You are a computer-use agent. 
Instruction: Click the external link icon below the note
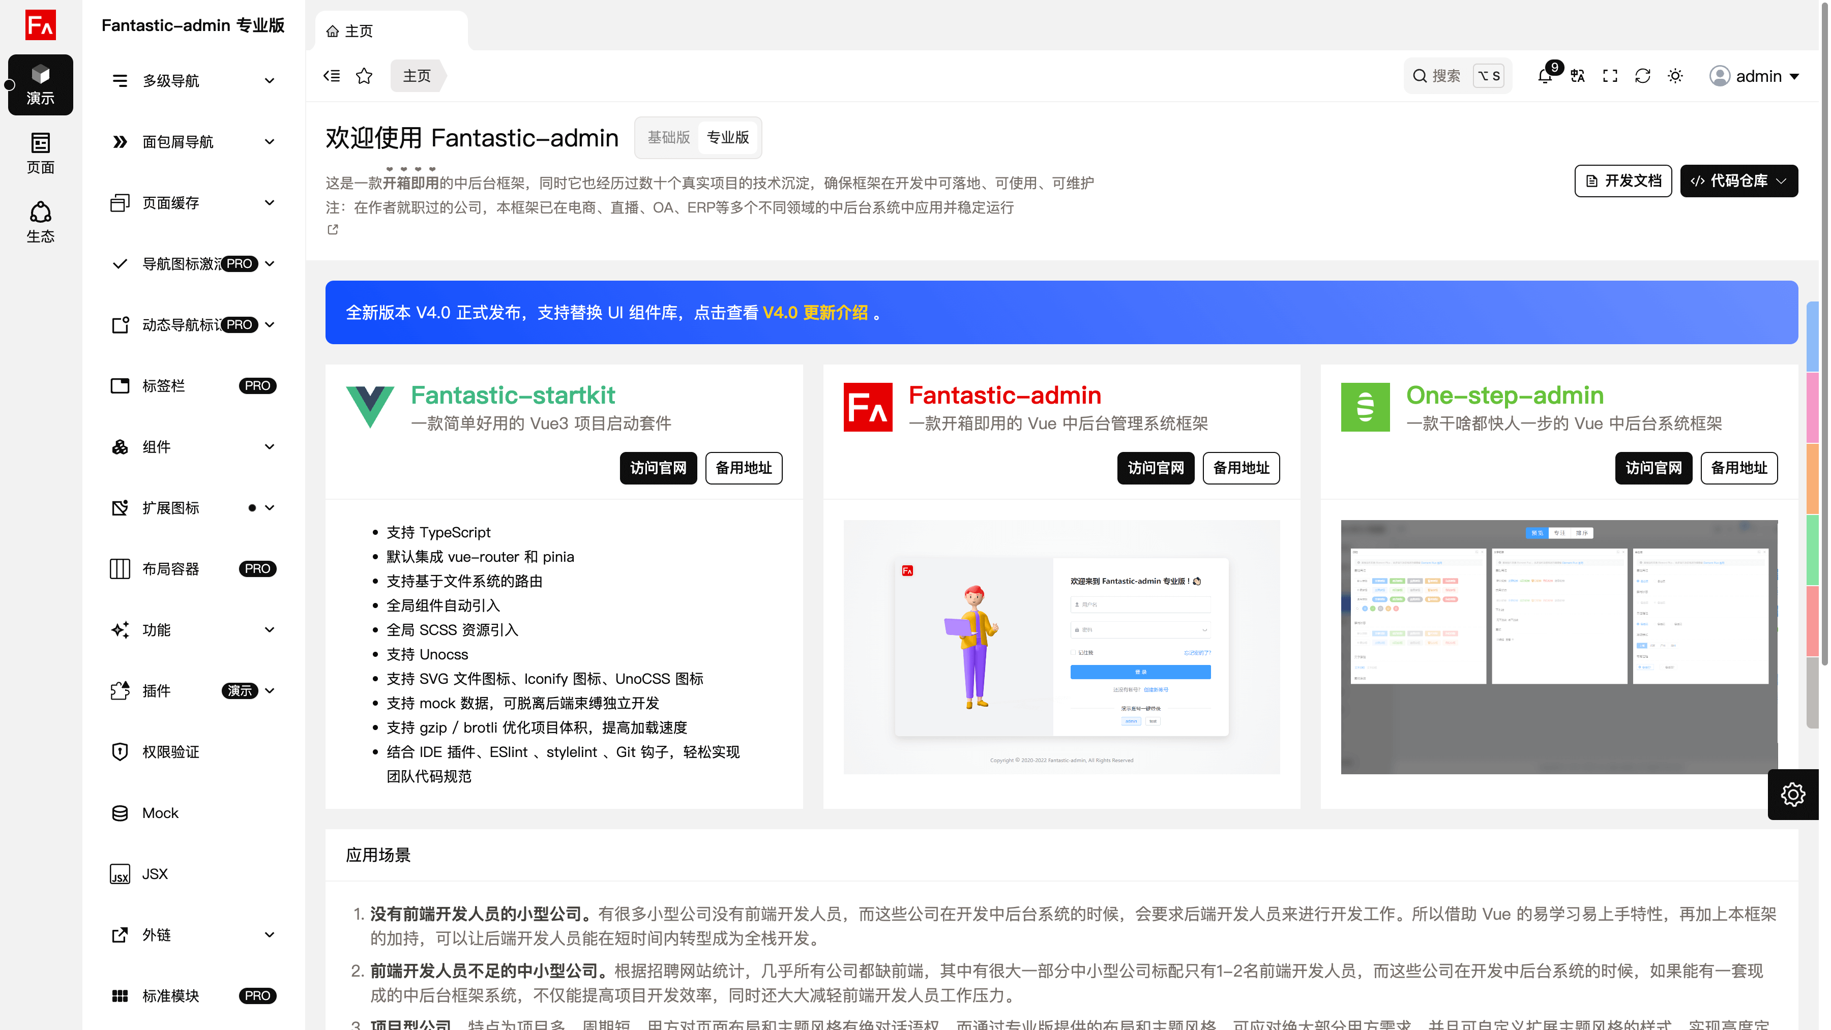[x=333, y=229]
